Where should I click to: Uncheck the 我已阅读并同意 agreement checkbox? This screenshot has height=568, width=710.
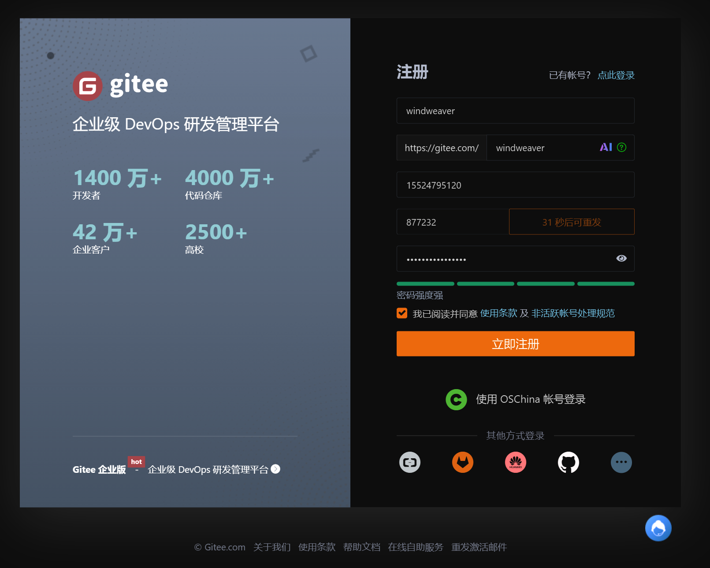[402, 313]
